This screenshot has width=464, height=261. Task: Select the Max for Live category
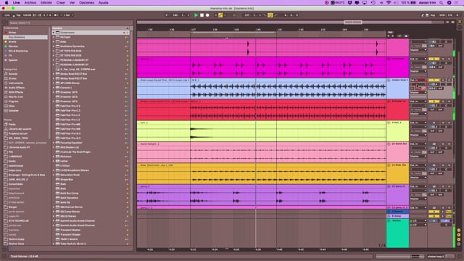pos(15,96)
